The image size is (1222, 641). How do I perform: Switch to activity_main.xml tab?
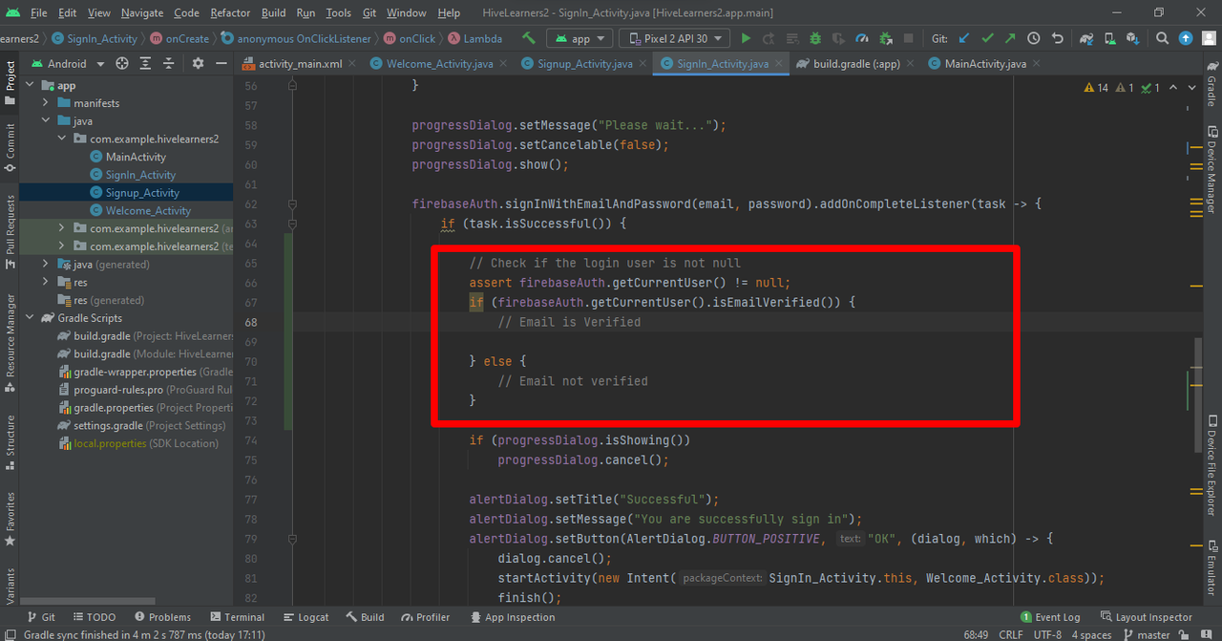tap(300, 64)
